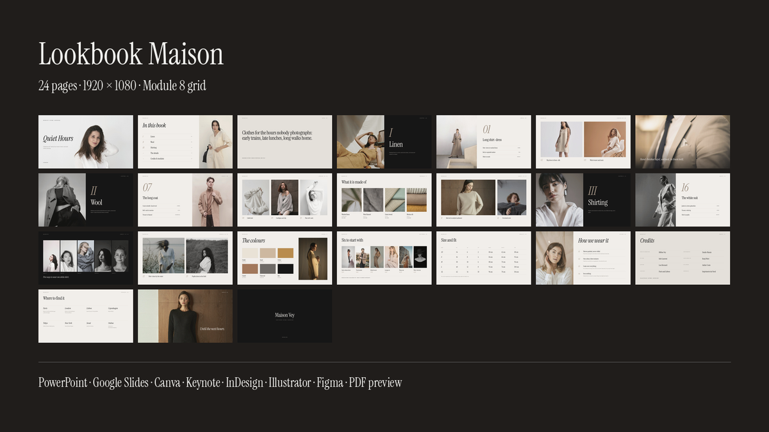769x432 pixels.
Task: Click the "1920 × 1080" text
Action: click(x=110, y=86)
